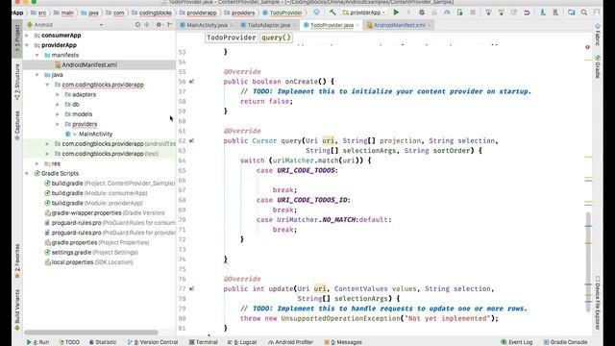Viewport: 615px width, 346px height.
Task: Collapse the Gradle Scripts node
Action: (27, 173)
